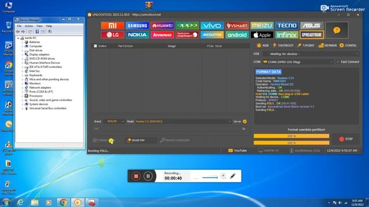Open the USB waiting for devices dropdown
The width and height of the screenshot is (369, 207).
coord(311,53)
